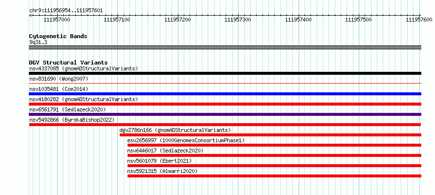Select the nsv831690 thin red variant line
Viewport: 435px width, 195px height.
pos(225,83)
